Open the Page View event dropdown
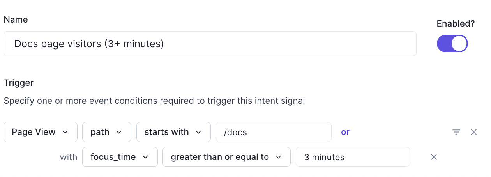This screenshot has height=177, width=491. 40,132
